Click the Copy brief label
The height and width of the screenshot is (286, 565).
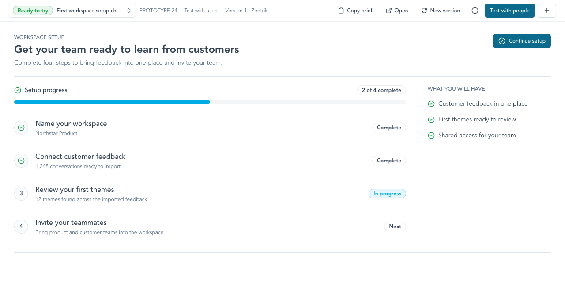tap(360, 11)
